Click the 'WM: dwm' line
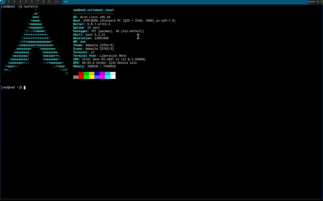The image size is (323, 201). (x=79, y=42)
